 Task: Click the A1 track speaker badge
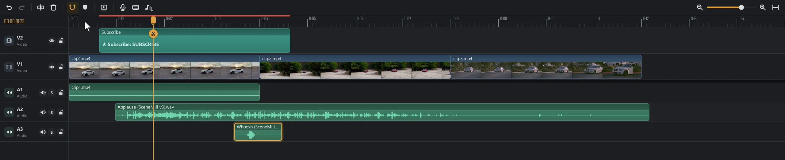(x=9, y=93)
